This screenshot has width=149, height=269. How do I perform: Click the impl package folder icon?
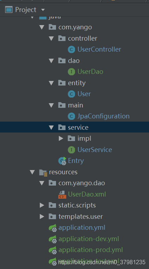72,139
